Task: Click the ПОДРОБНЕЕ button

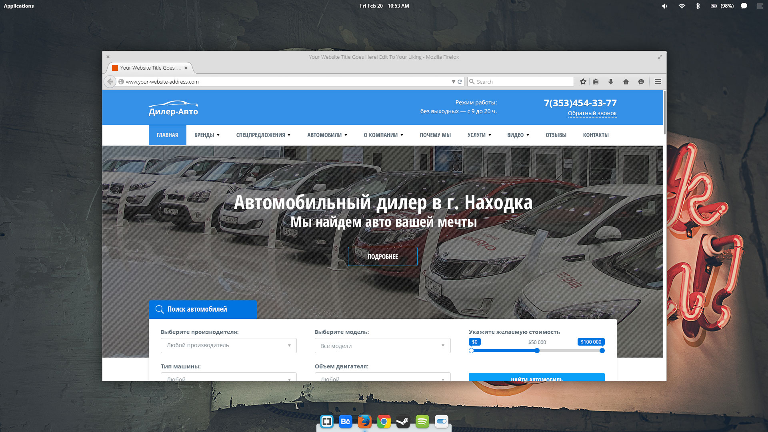Action: point(382,256)
